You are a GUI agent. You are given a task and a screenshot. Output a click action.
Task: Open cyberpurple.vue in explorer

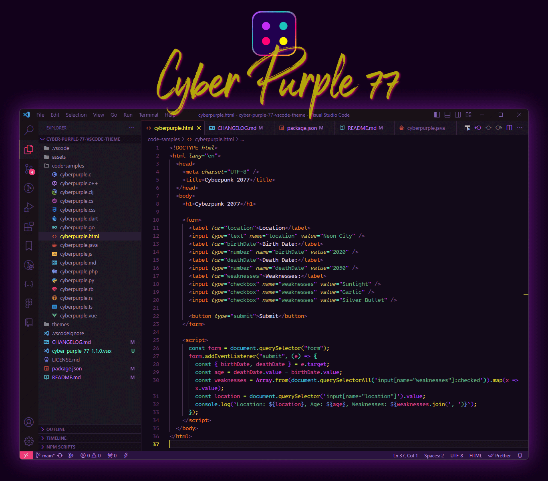point(90,315)
